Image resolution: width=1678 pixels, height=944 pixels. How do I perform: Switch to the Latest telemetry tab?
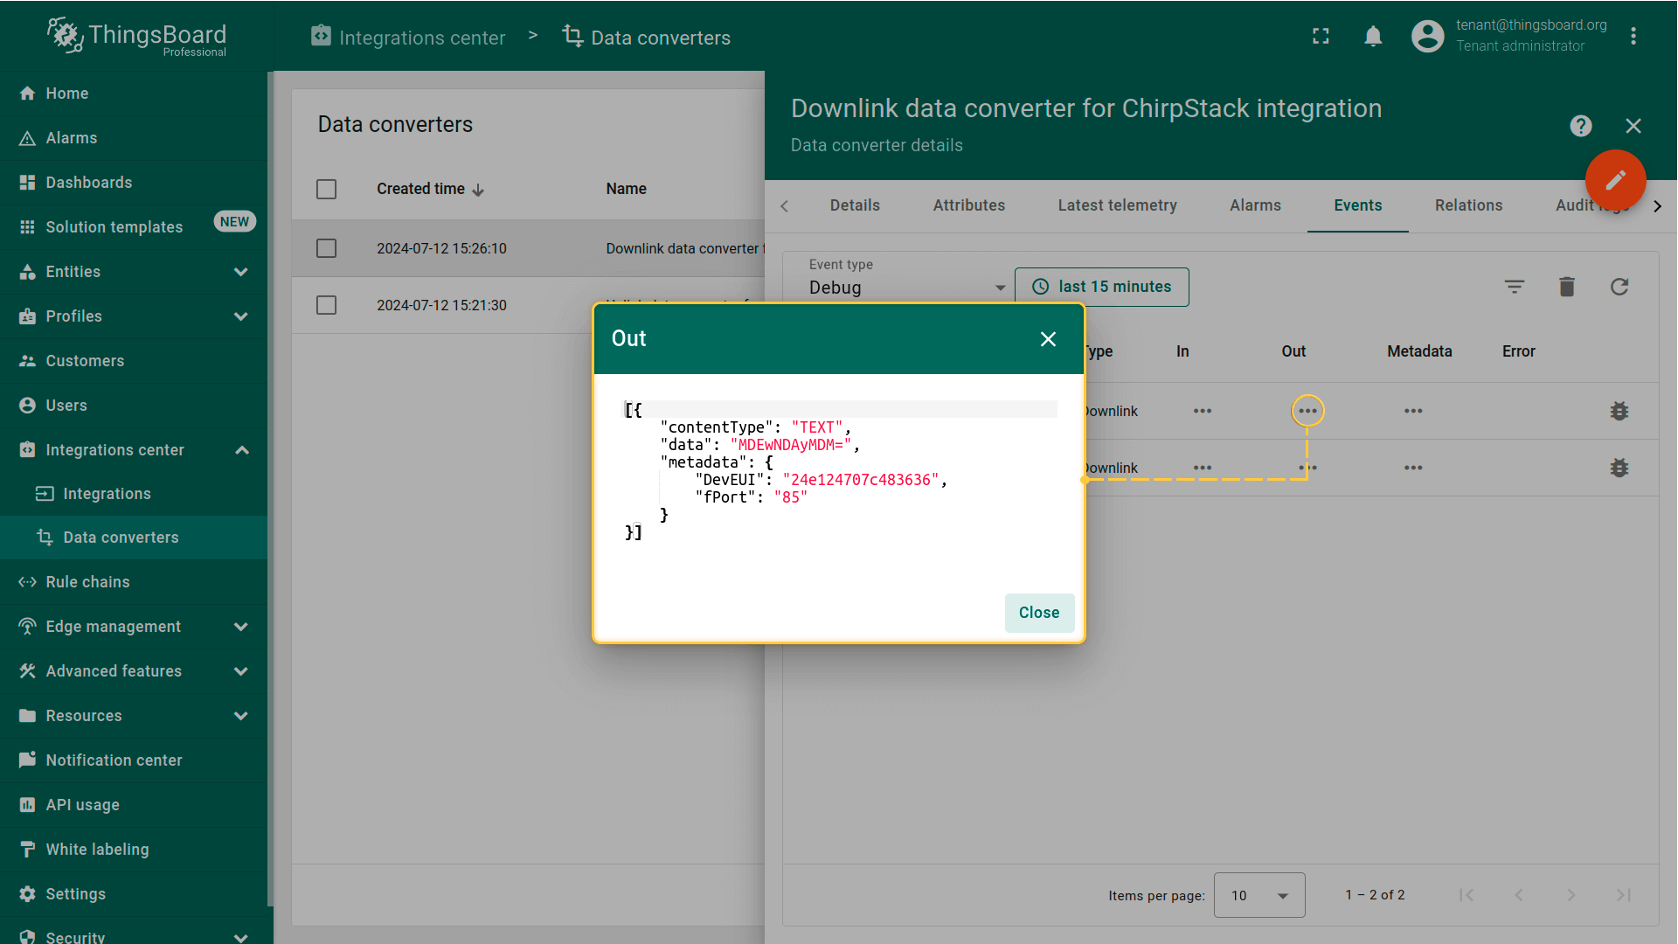tap(1117, 205)
